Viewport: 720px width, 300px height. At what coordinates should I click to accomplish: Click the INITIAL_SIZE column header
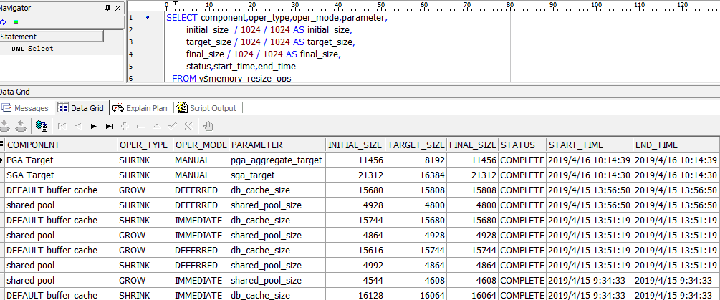point(355,145)
